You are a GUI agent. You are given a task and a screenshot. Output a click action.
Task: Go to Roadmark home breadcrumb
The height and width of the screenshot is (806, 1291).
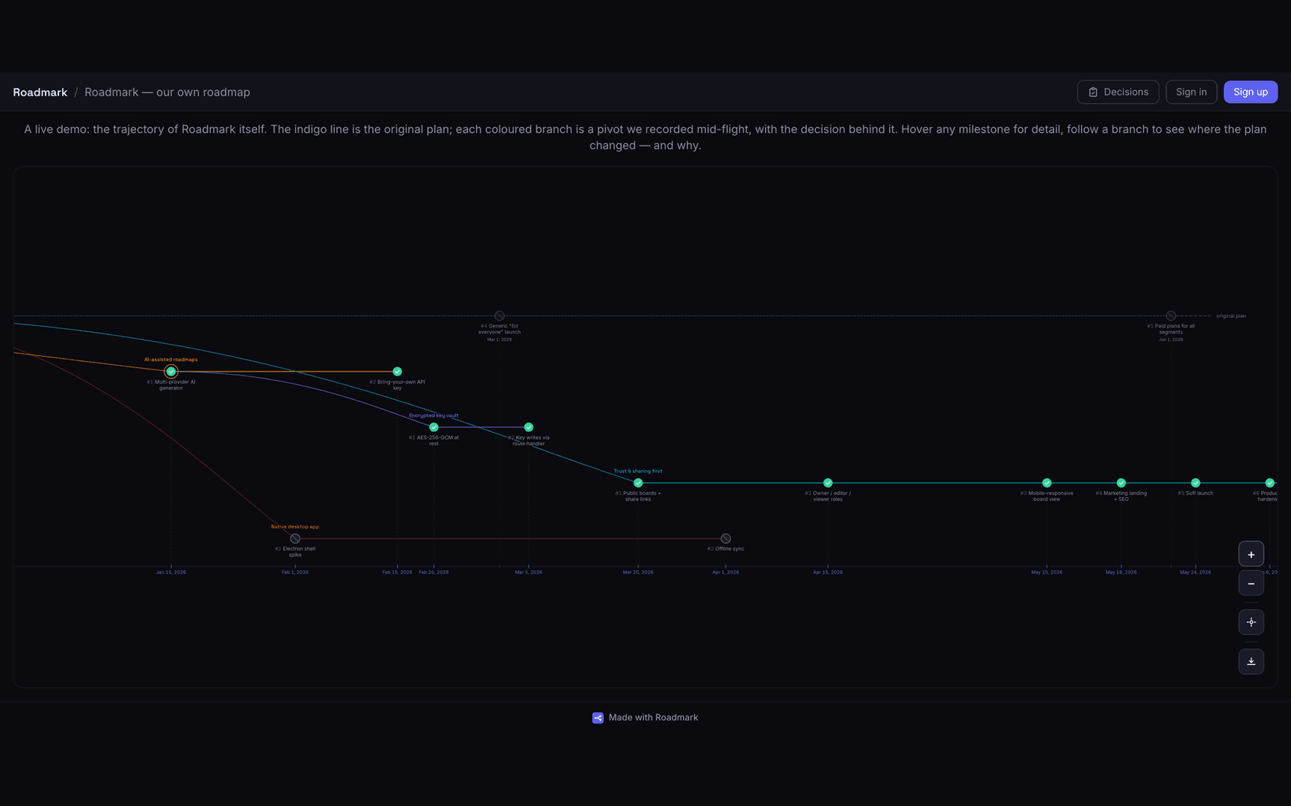[40, 92]
